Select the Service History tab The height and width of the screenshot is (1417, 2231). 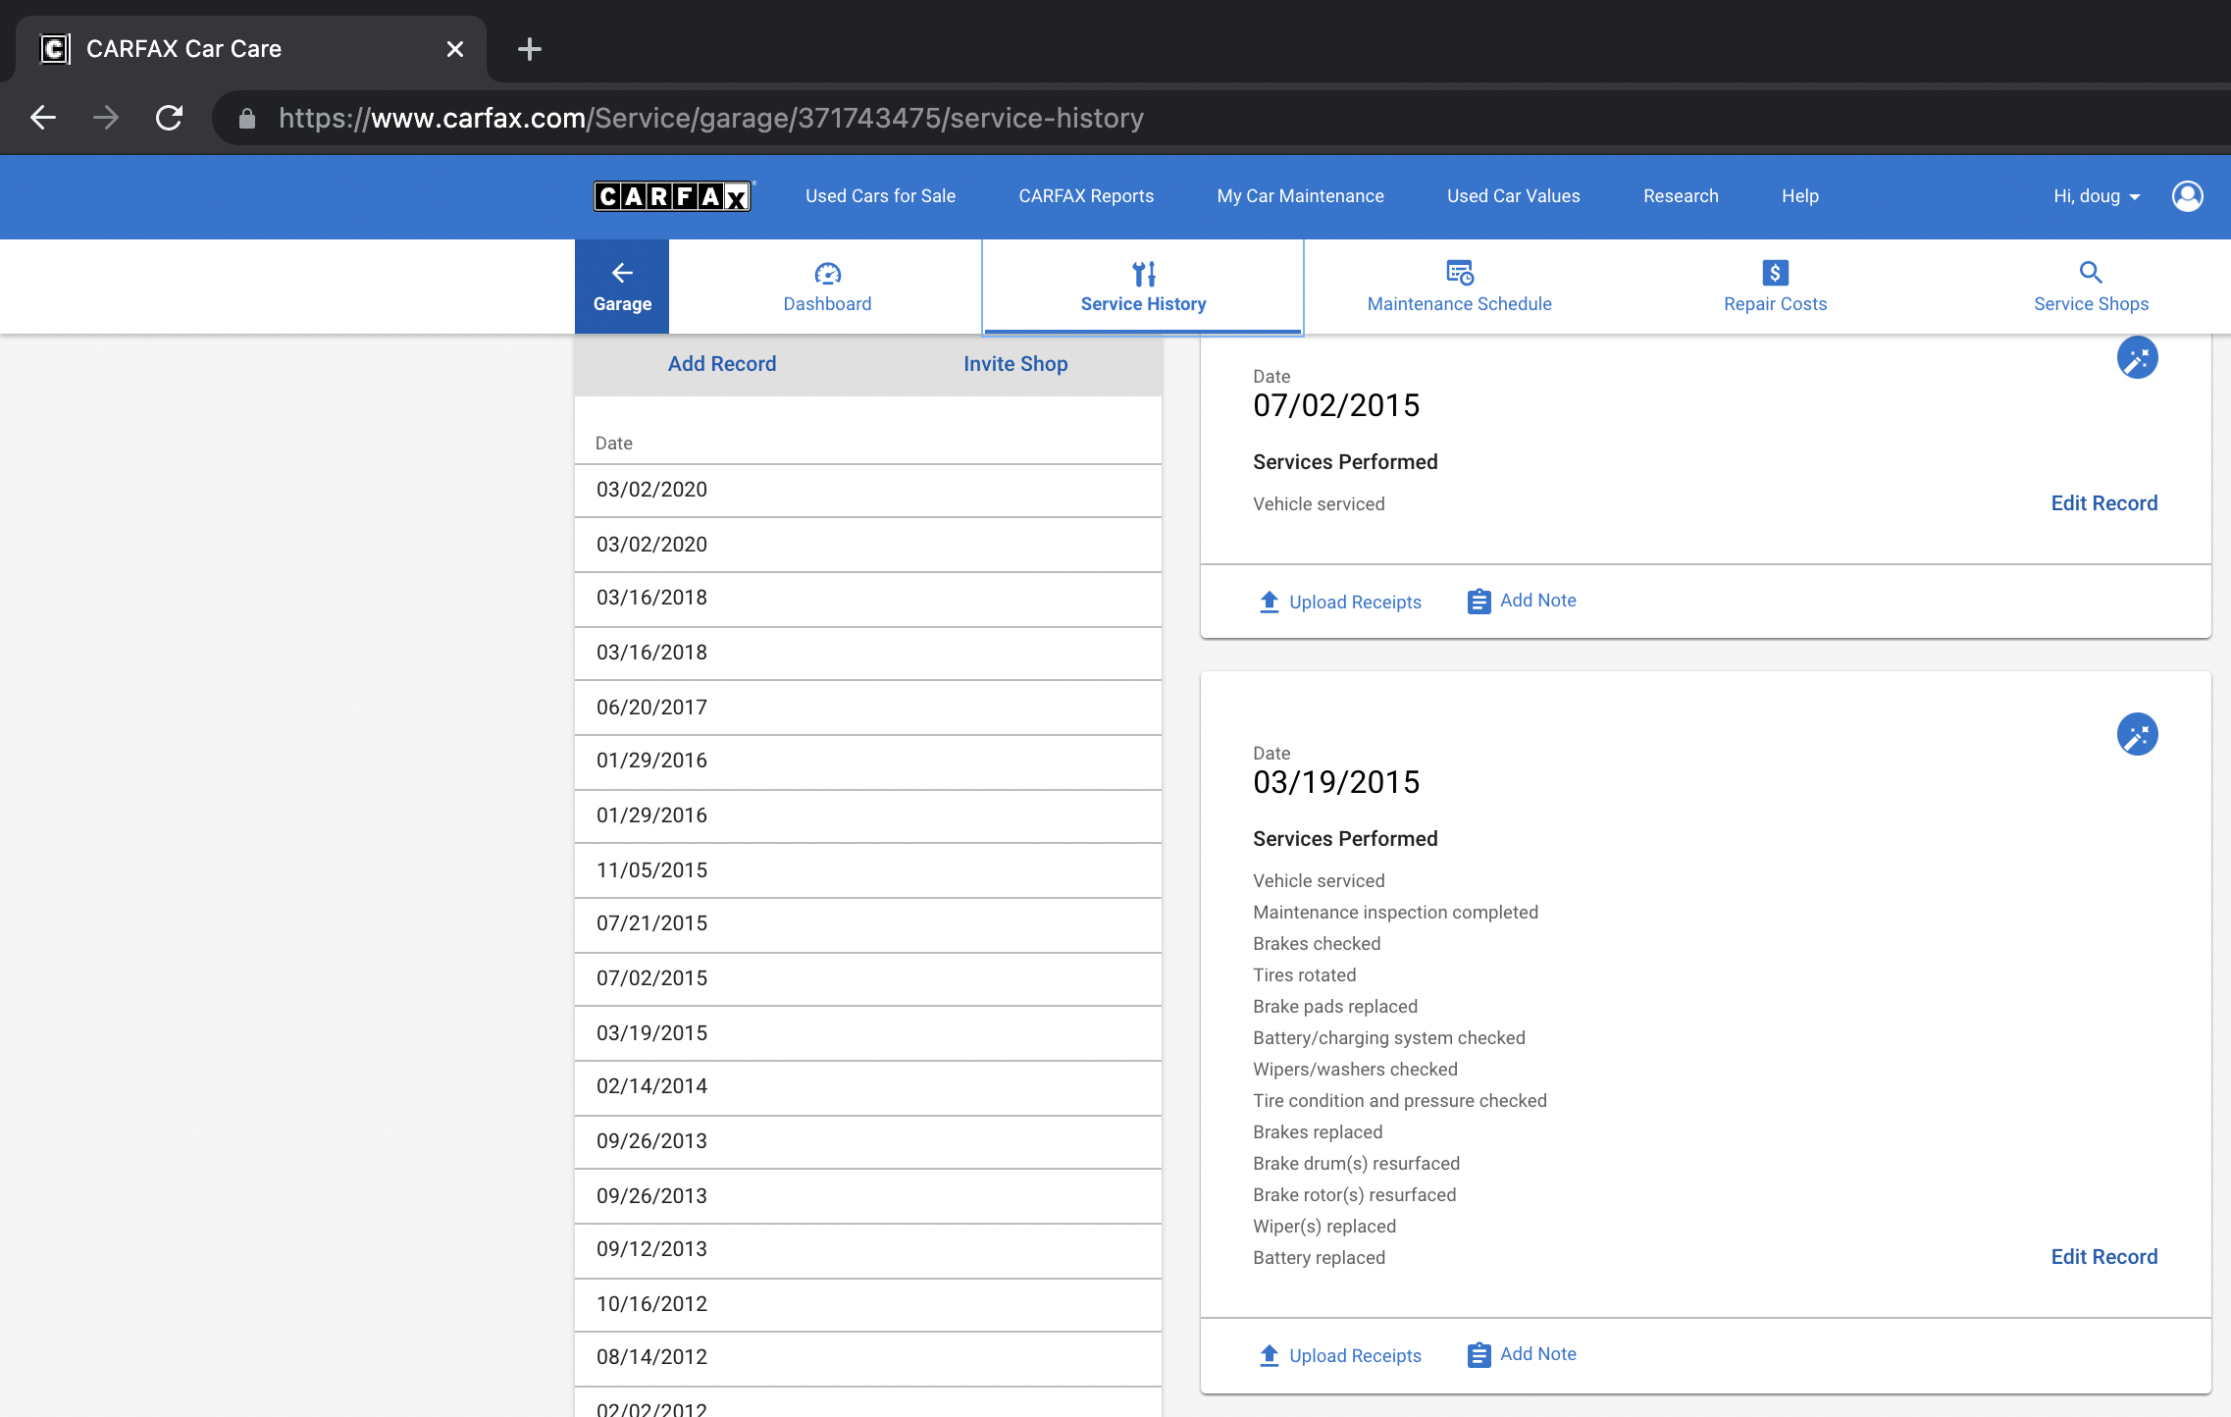[x=1143, y=287]
